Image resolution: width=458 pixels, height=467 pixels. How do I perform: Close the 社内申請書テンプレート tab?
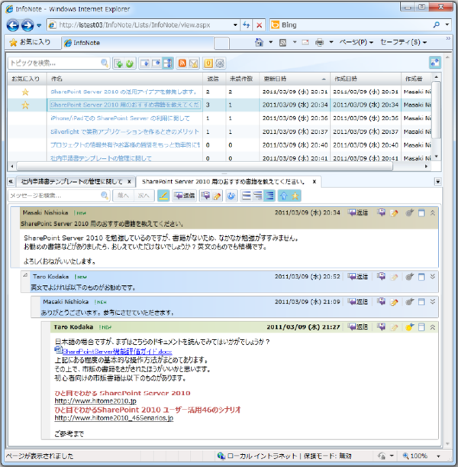tap(129, 181)
